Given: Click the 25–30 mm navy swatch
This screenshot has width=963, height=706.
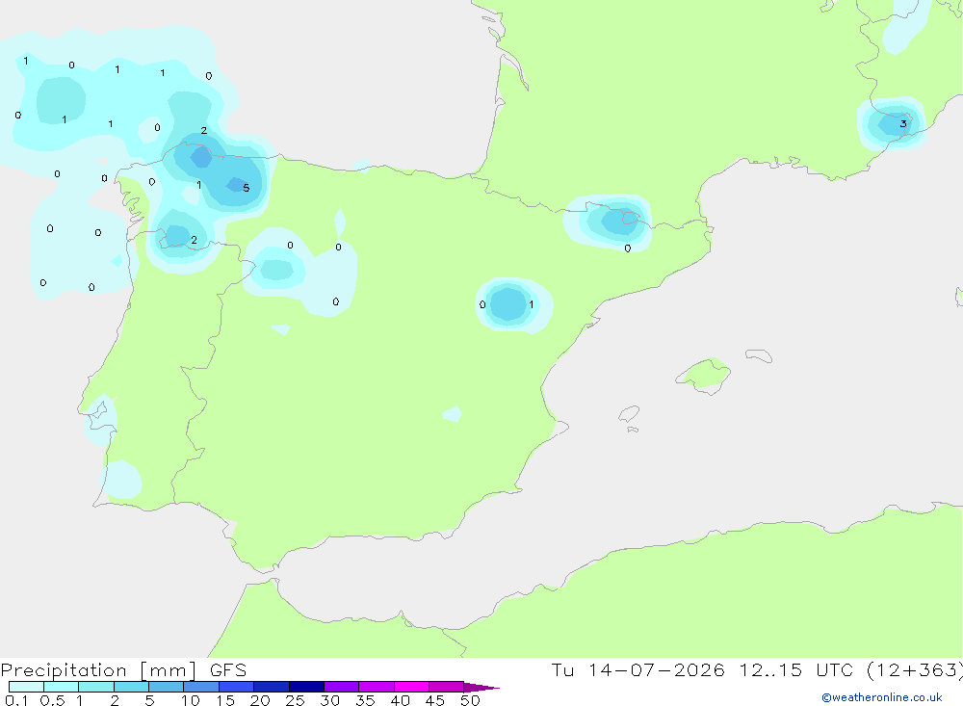Looking at the screenshot, I should (x=306, y=687).
